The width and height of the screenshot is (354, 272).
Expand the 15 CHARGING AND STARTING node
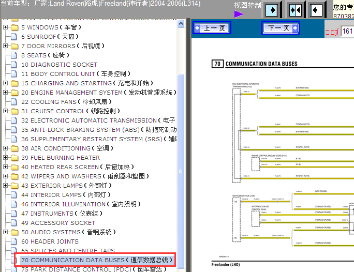5,83
